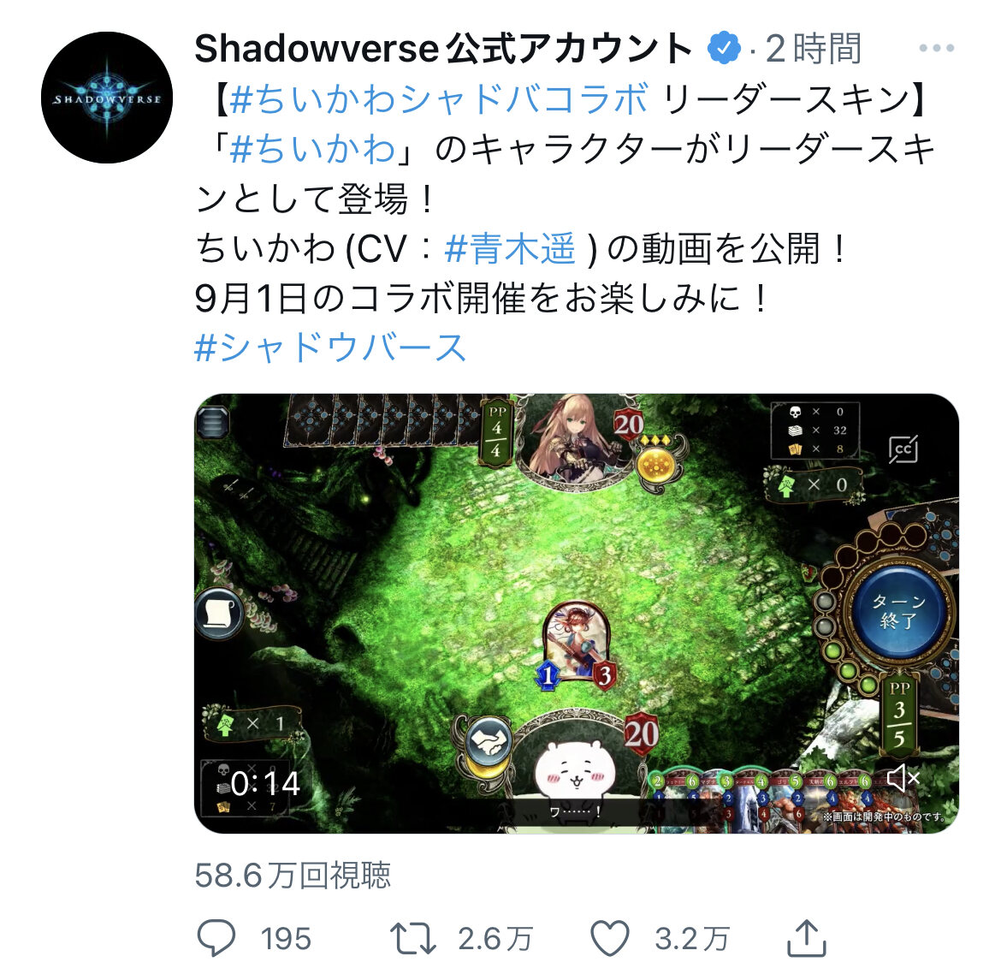Open the three-dot more options menu
Viewport: 1001px width, 980px height.
(937, 48)
